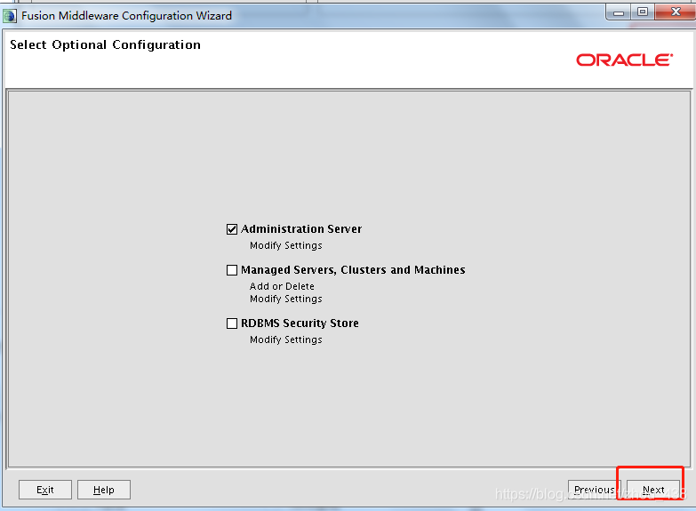Click 'Modify Settings' under Managed Servers
The image size is (696, 511).
point(286,299)
